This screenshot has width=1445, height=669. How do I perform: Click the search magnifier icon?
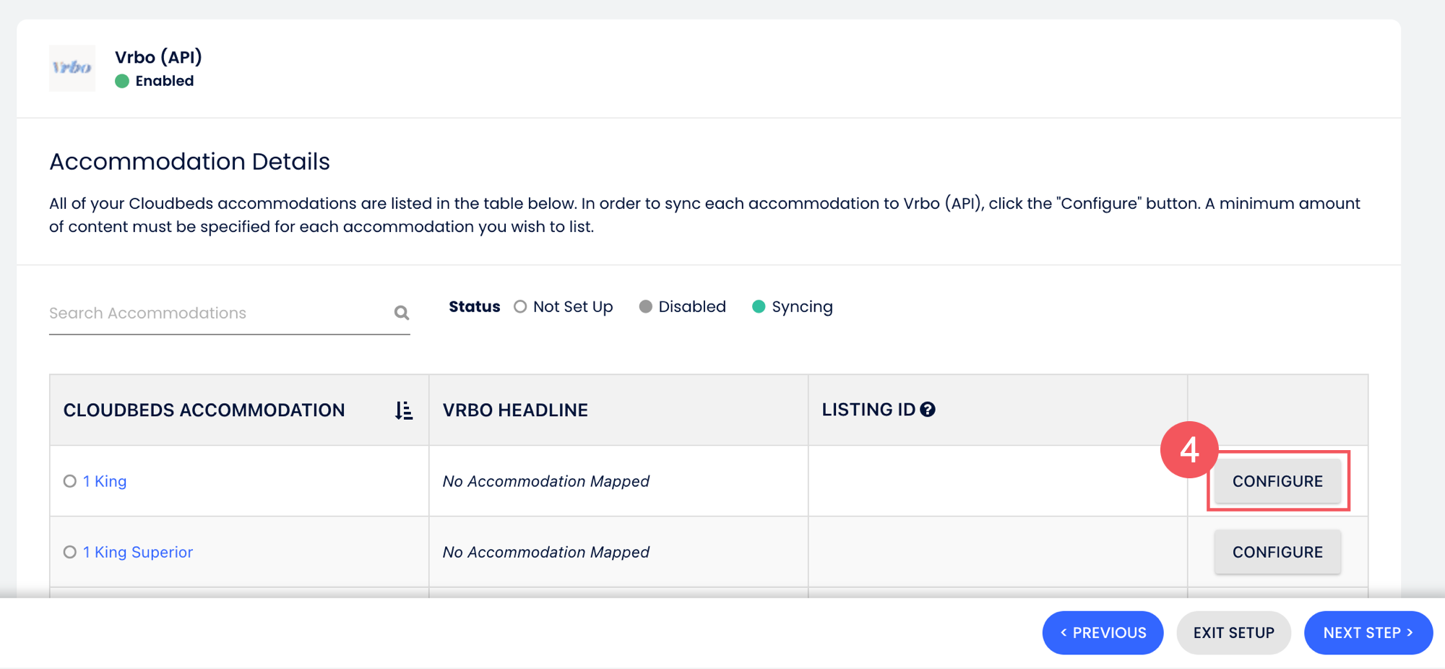click(x=402, y=313)
